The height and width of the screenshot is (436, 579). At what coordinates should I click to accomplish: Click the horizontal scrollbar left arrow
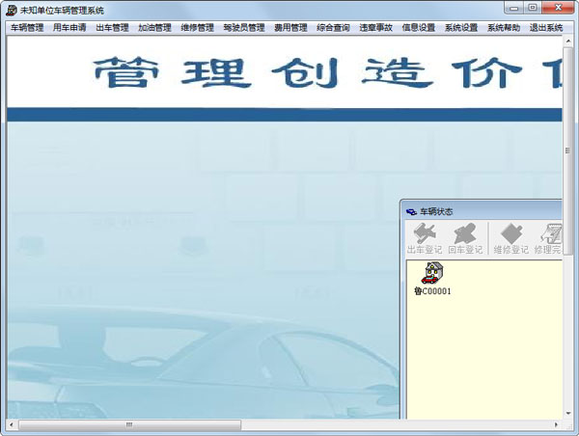11,425
